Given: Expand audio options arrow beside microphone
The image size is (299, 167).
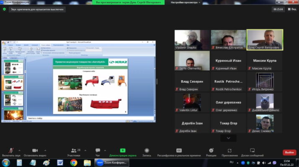Looking at the screenshot, I should click(19, 150).
